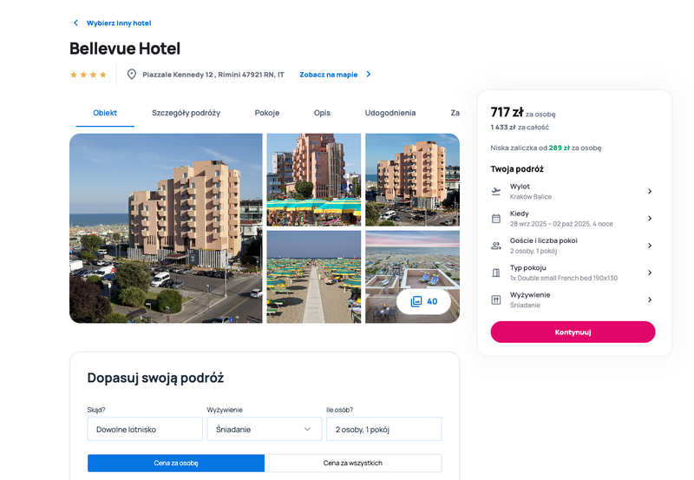Click the room door icon for Typ pokoju
The height and width of the screenshot is (480, 694).
[x=496, y=273]
